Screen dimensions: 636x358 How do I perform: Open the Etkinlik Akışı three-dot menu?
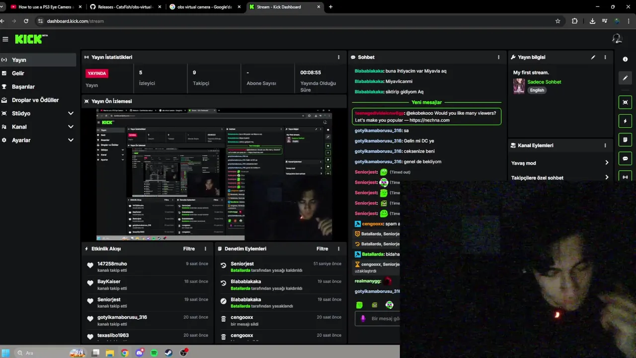coord(205,249)
